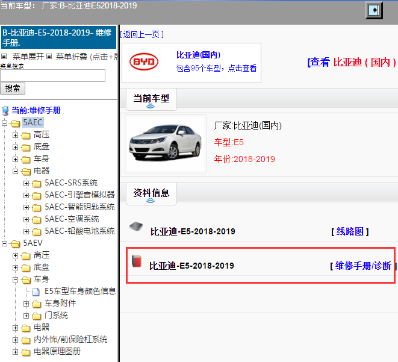Select 5AEC-铅酸电池系统 tree item
Screen dimensions: 398x362
tap(79, 231)
